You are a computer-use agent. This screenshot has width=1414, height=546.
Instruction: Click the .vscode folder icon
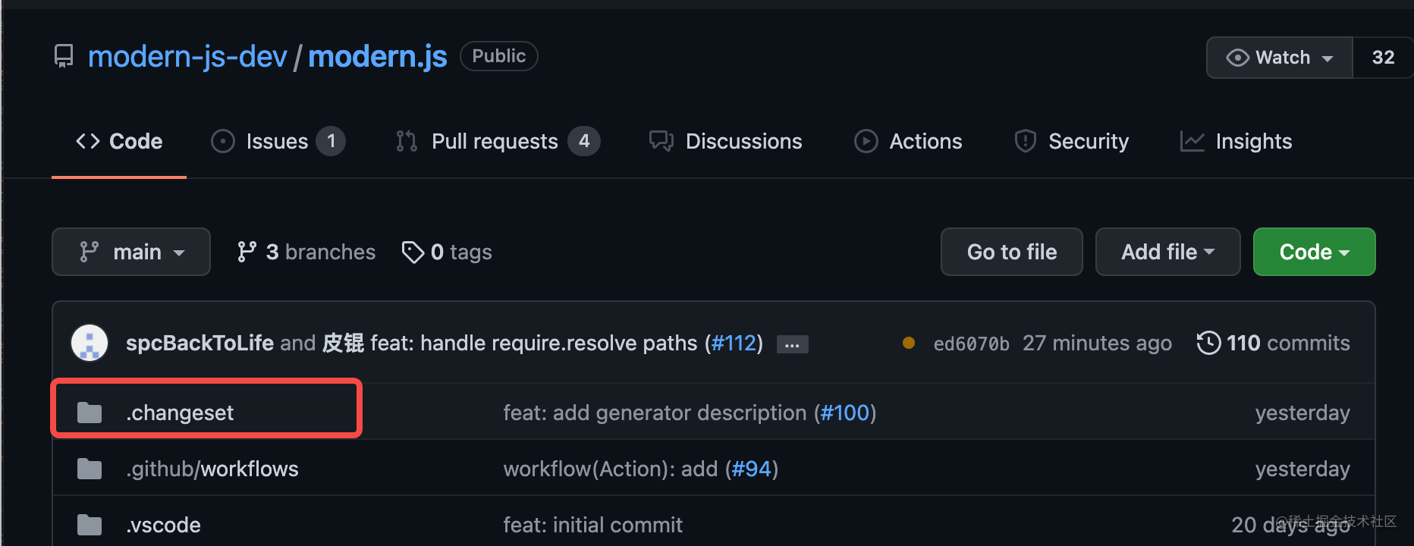click(90, 525)
